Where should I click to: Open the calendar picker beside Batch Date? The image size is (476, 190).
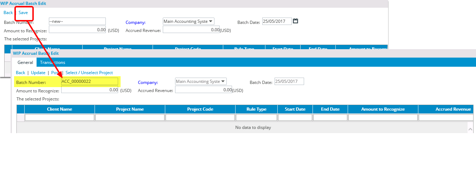click(295, 21)
